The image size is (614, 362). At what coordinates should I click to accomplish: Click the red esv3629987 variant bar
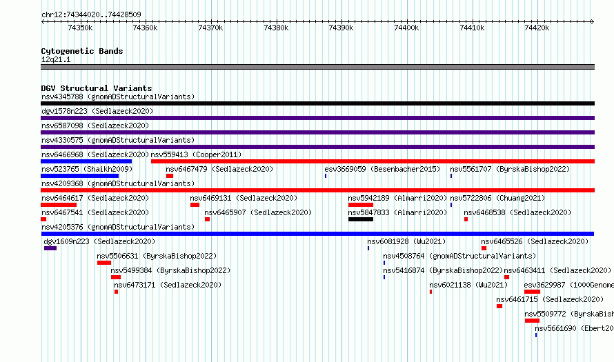coord(532,292)
